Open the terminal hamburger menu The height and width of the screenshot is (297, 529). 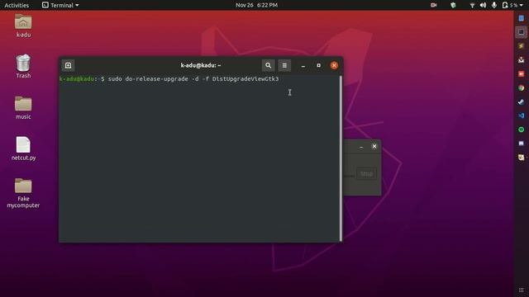click(x=284, y=65)
